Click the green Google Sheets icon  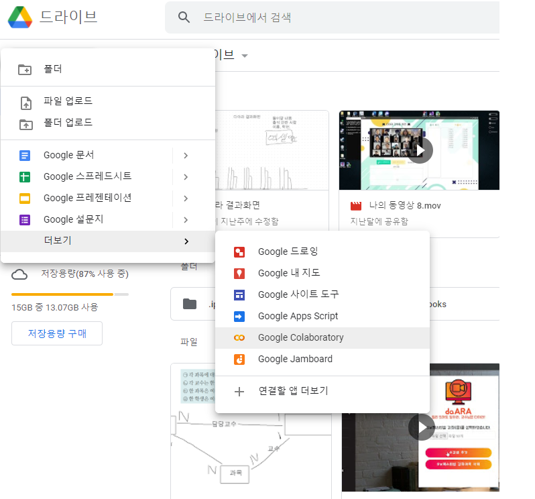pyautogui.click(x=25, y=177)
